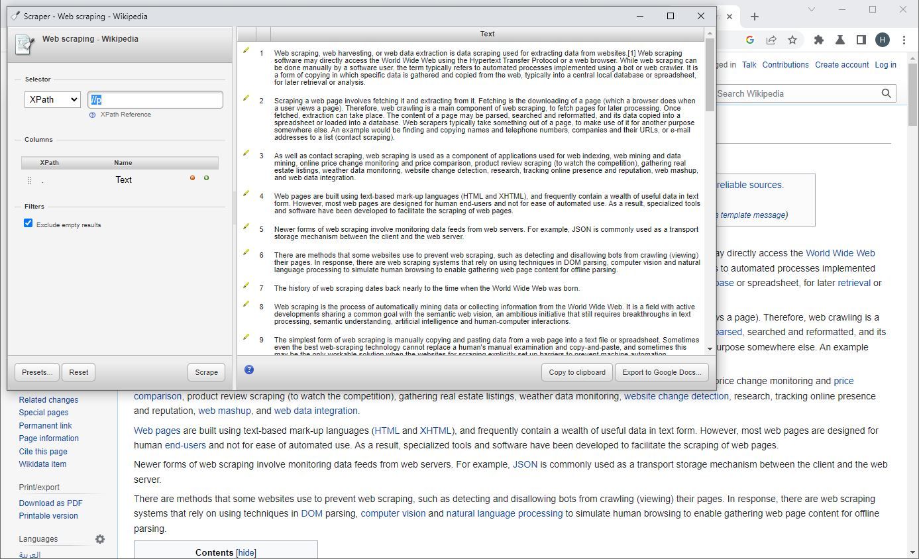The height and width of the screenshot is (559, 919).
Task: Bookmark this tab with the star icon
Action: tap(792, 40)
